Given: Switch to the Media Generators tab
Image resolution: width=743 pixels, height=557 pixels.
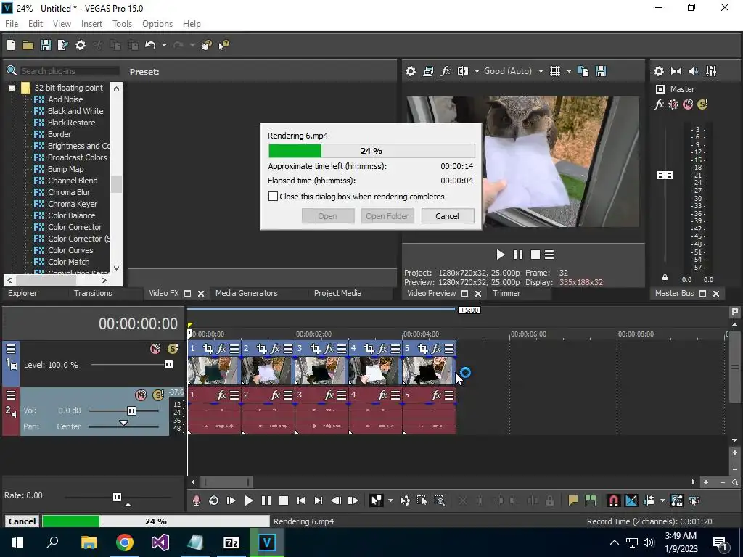Looking at the screenshot, I should tap(247, 293).
